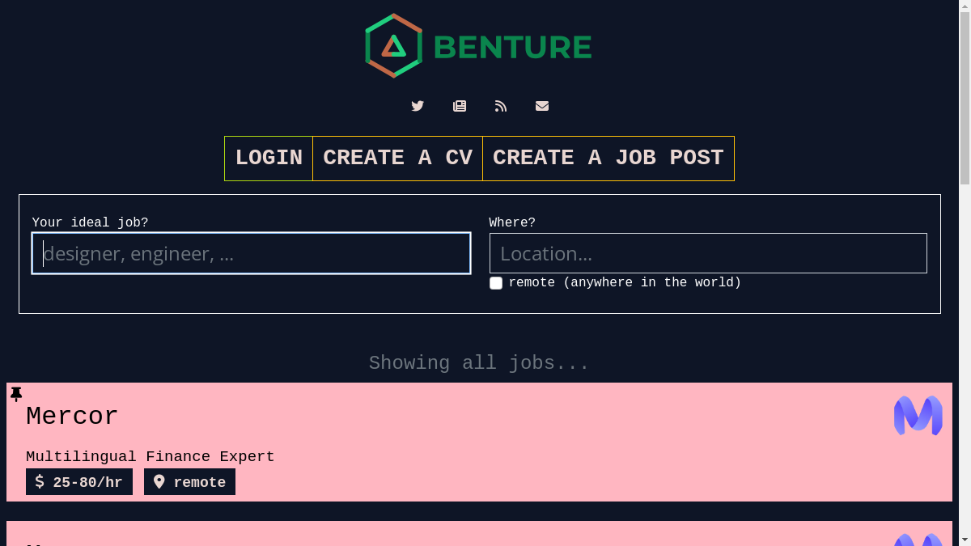Click the vertical page scrollbar
971x546 pixels.
[x=965, y=243]
